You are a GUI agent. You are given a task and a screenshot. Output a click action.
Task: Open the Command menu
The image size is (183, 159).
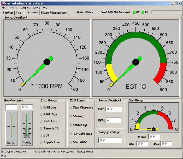pos(13,8)
